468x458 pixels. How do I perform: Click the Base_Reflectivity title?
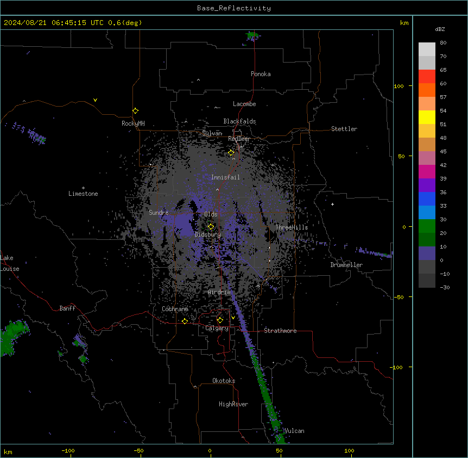(x=234, y=8)
